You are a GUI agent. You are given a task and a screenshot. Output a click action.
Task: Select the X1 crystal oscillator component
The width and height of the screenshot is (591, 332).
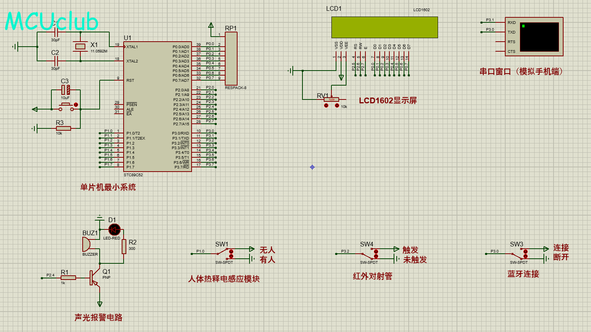[x=80, y=47]
